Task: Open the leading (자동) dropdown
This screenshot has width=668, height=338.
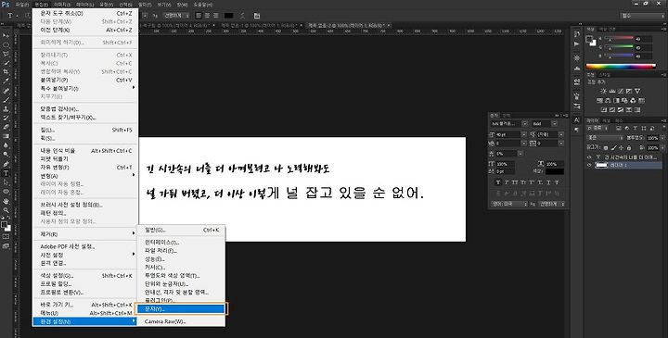Action: [x=561, y=134]
